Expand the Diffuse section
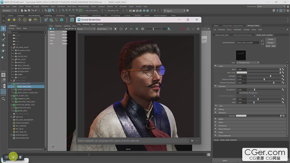Image resolution: width=290 pixels, height=163 pixels. pyautogui.click(x=221, y=109)
